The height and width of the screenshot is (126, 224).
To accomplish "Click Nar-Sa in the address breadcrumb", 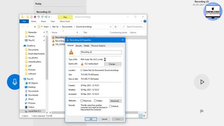I will (x=55, y=27).
